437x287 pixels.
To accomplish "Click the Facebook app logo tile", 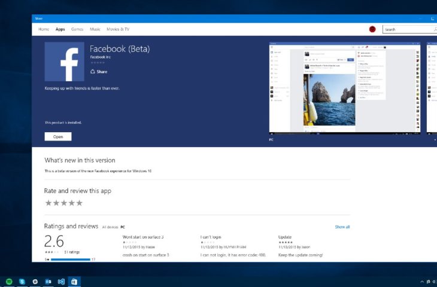I will [65, 62].
